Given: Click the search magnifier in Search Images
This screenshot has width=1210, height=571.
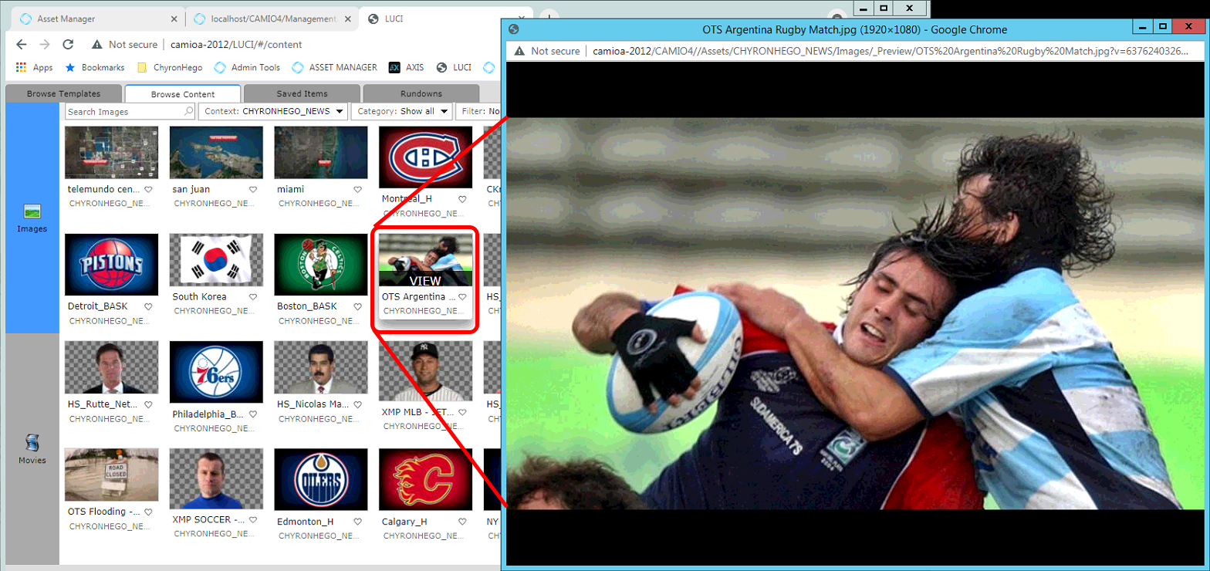Looking at the screenshot, I should coord(189,112).
